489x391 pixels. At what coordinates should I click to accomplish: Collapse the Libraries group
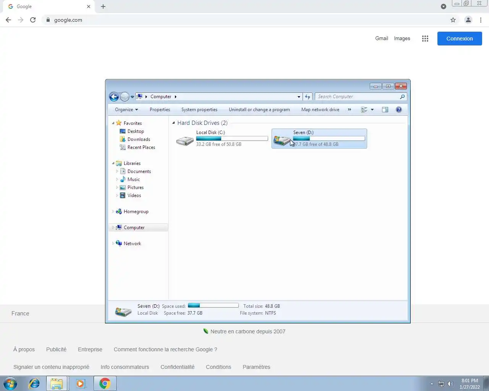tap(113, 163)
